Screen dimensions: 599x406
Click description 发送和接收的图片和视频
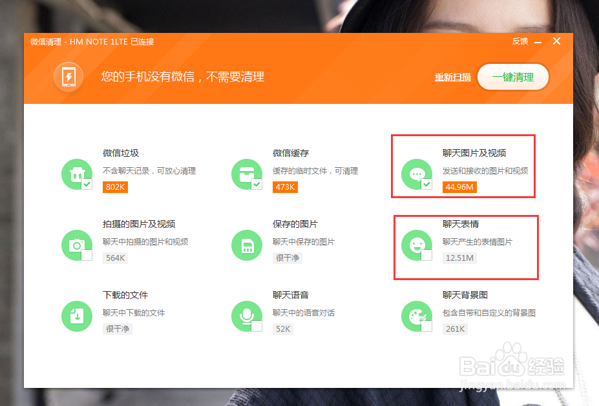(485, 171)
